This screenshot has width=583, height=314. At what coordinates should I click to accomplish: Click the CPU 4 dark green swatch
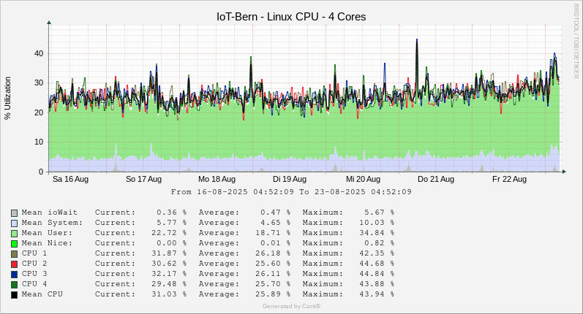[14, 285]
